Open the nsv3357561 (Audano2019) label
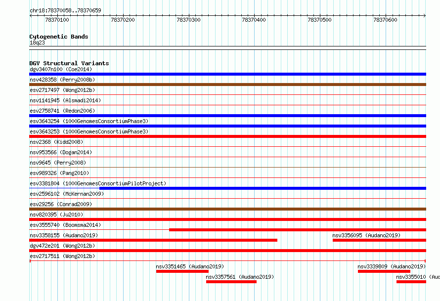 240,277
